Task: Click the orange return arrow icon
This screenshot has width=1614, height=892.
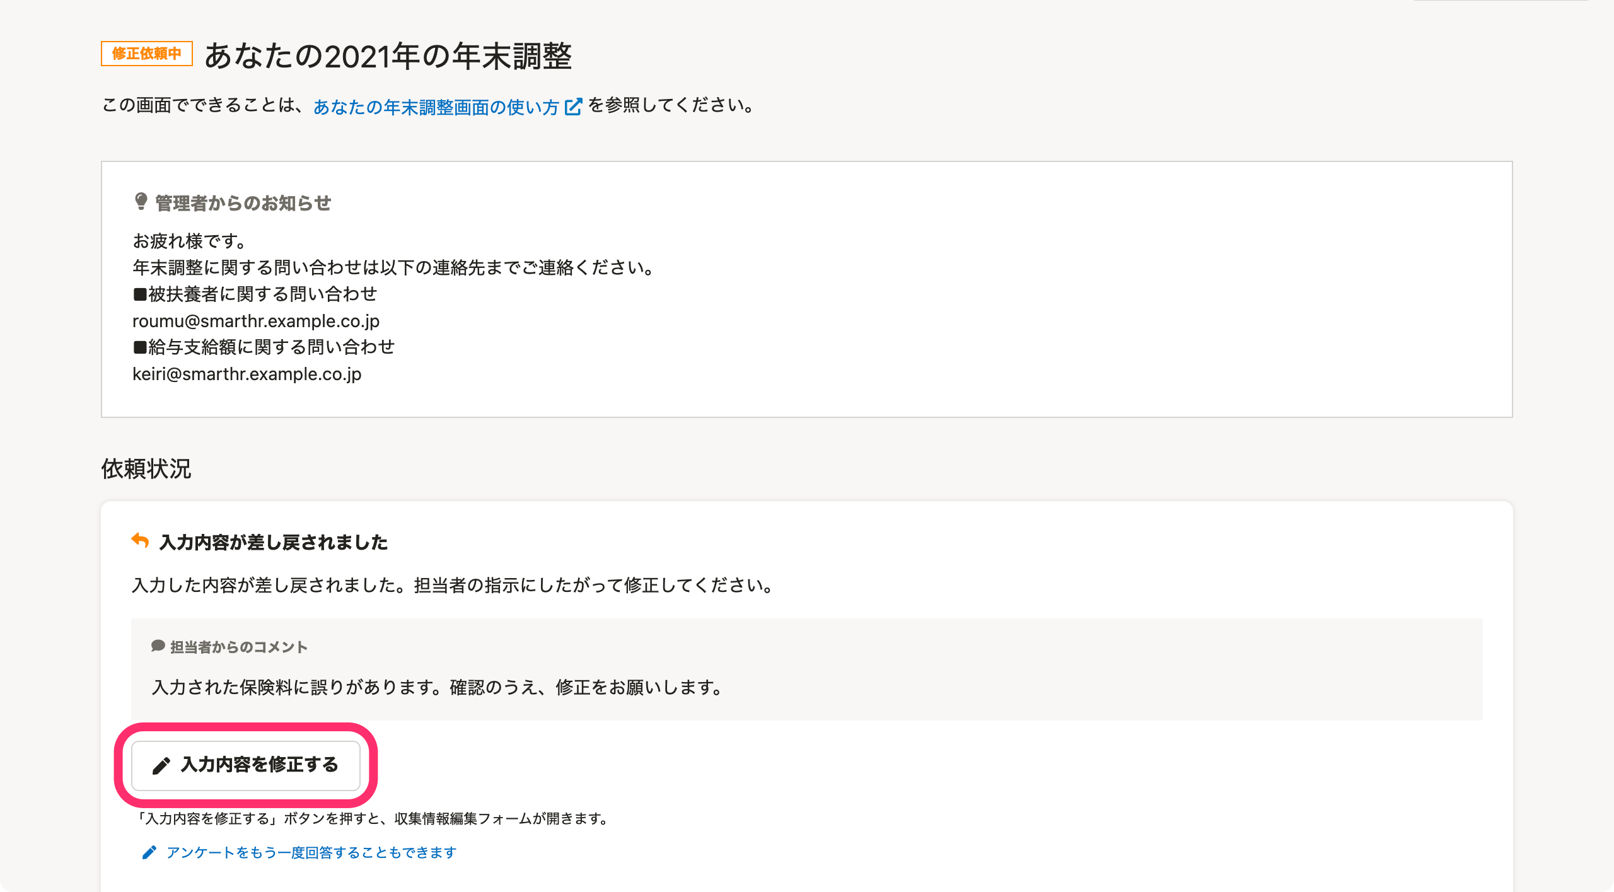Action: pos(140,541)
